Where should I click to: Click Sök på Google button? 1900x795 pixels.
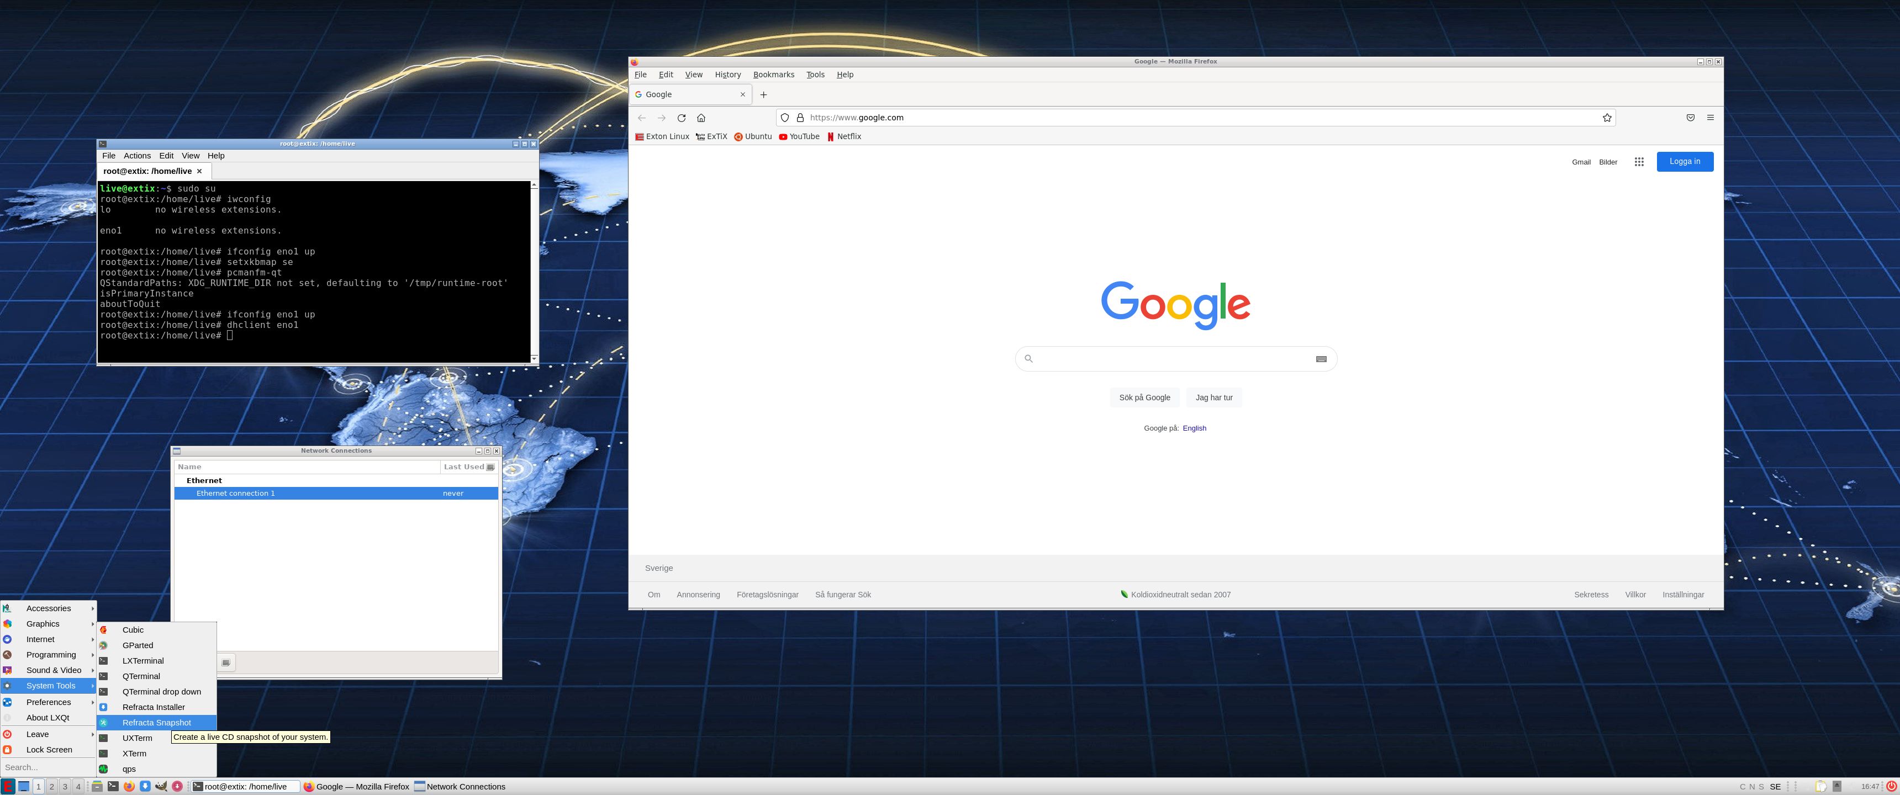[1144, 397]
